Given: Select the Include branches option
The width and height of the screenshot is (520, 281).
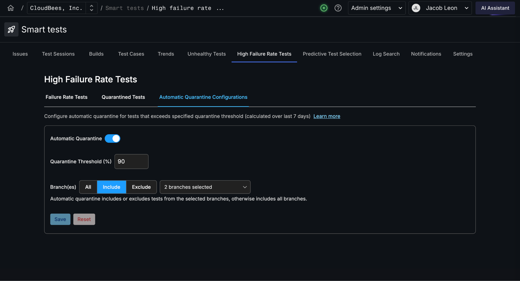Looking at the screenshot, I should [111, 187].
